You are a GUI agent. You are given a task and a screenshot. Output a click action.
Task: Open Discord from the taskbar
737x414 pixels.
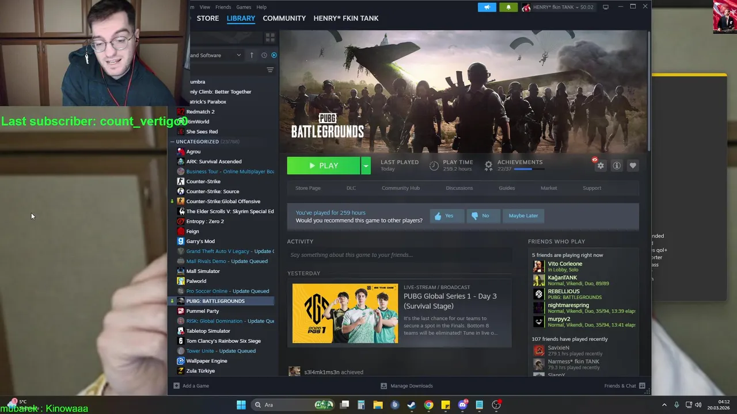coord(462,405)
